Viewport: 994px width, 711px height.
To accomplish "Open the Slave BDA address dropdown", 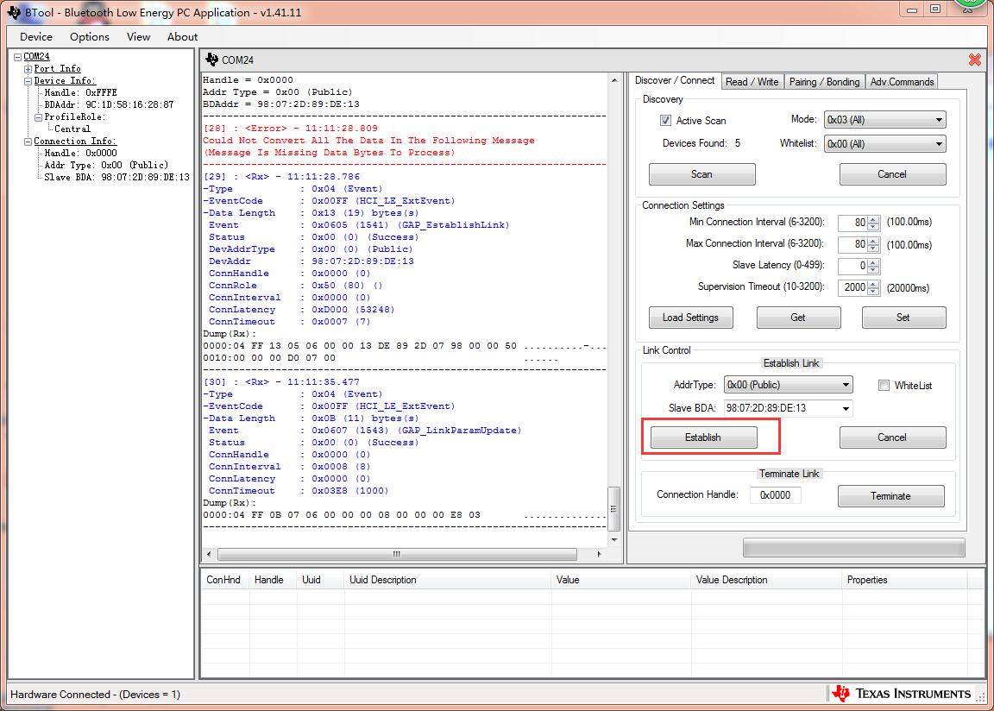I will 846,408.
